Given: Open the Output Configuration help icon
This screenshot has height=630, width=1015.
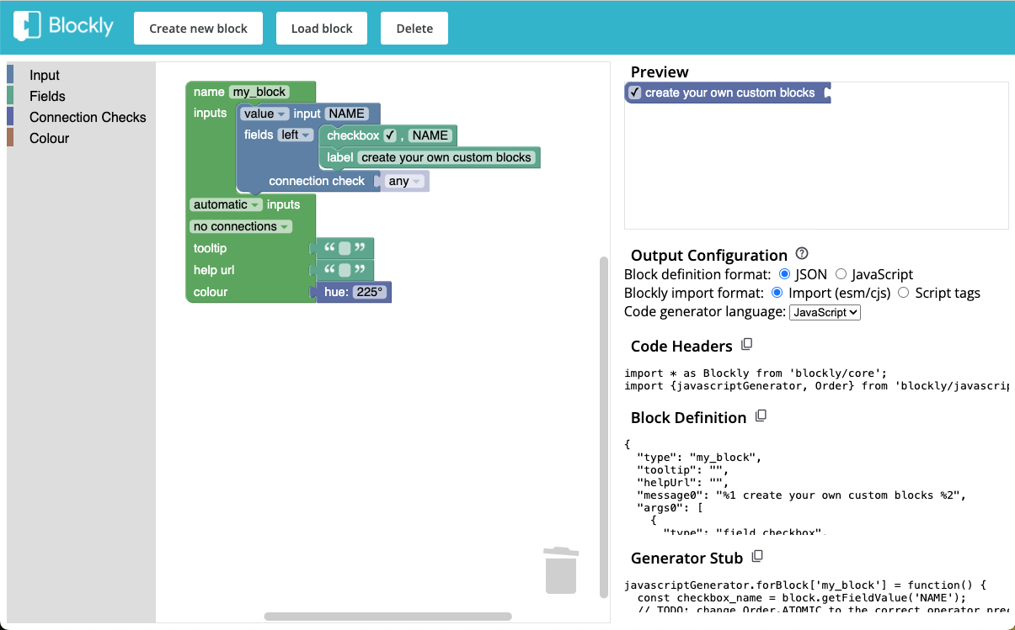Looking at the screenshot, I should pyautogui.click(x=801, y=252).
